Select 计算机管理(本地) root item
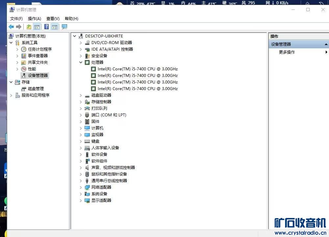Image resolution: width=329 pixels, height=237 pixels. (30, 36)
